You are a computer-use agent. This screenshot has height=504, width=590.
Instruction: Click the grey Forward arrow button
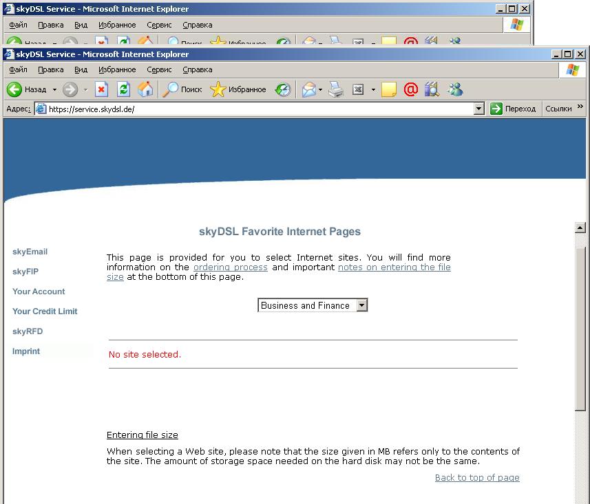tap(70, 89)
